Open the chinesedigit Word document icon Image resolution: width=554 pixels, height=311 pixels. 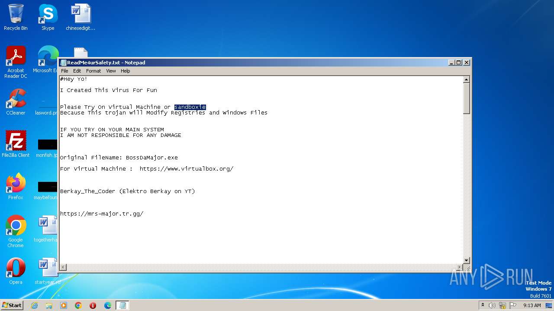coord(81,17)
